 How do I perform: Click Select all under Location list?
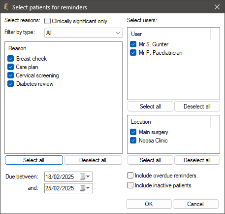[x=150, y=160]
